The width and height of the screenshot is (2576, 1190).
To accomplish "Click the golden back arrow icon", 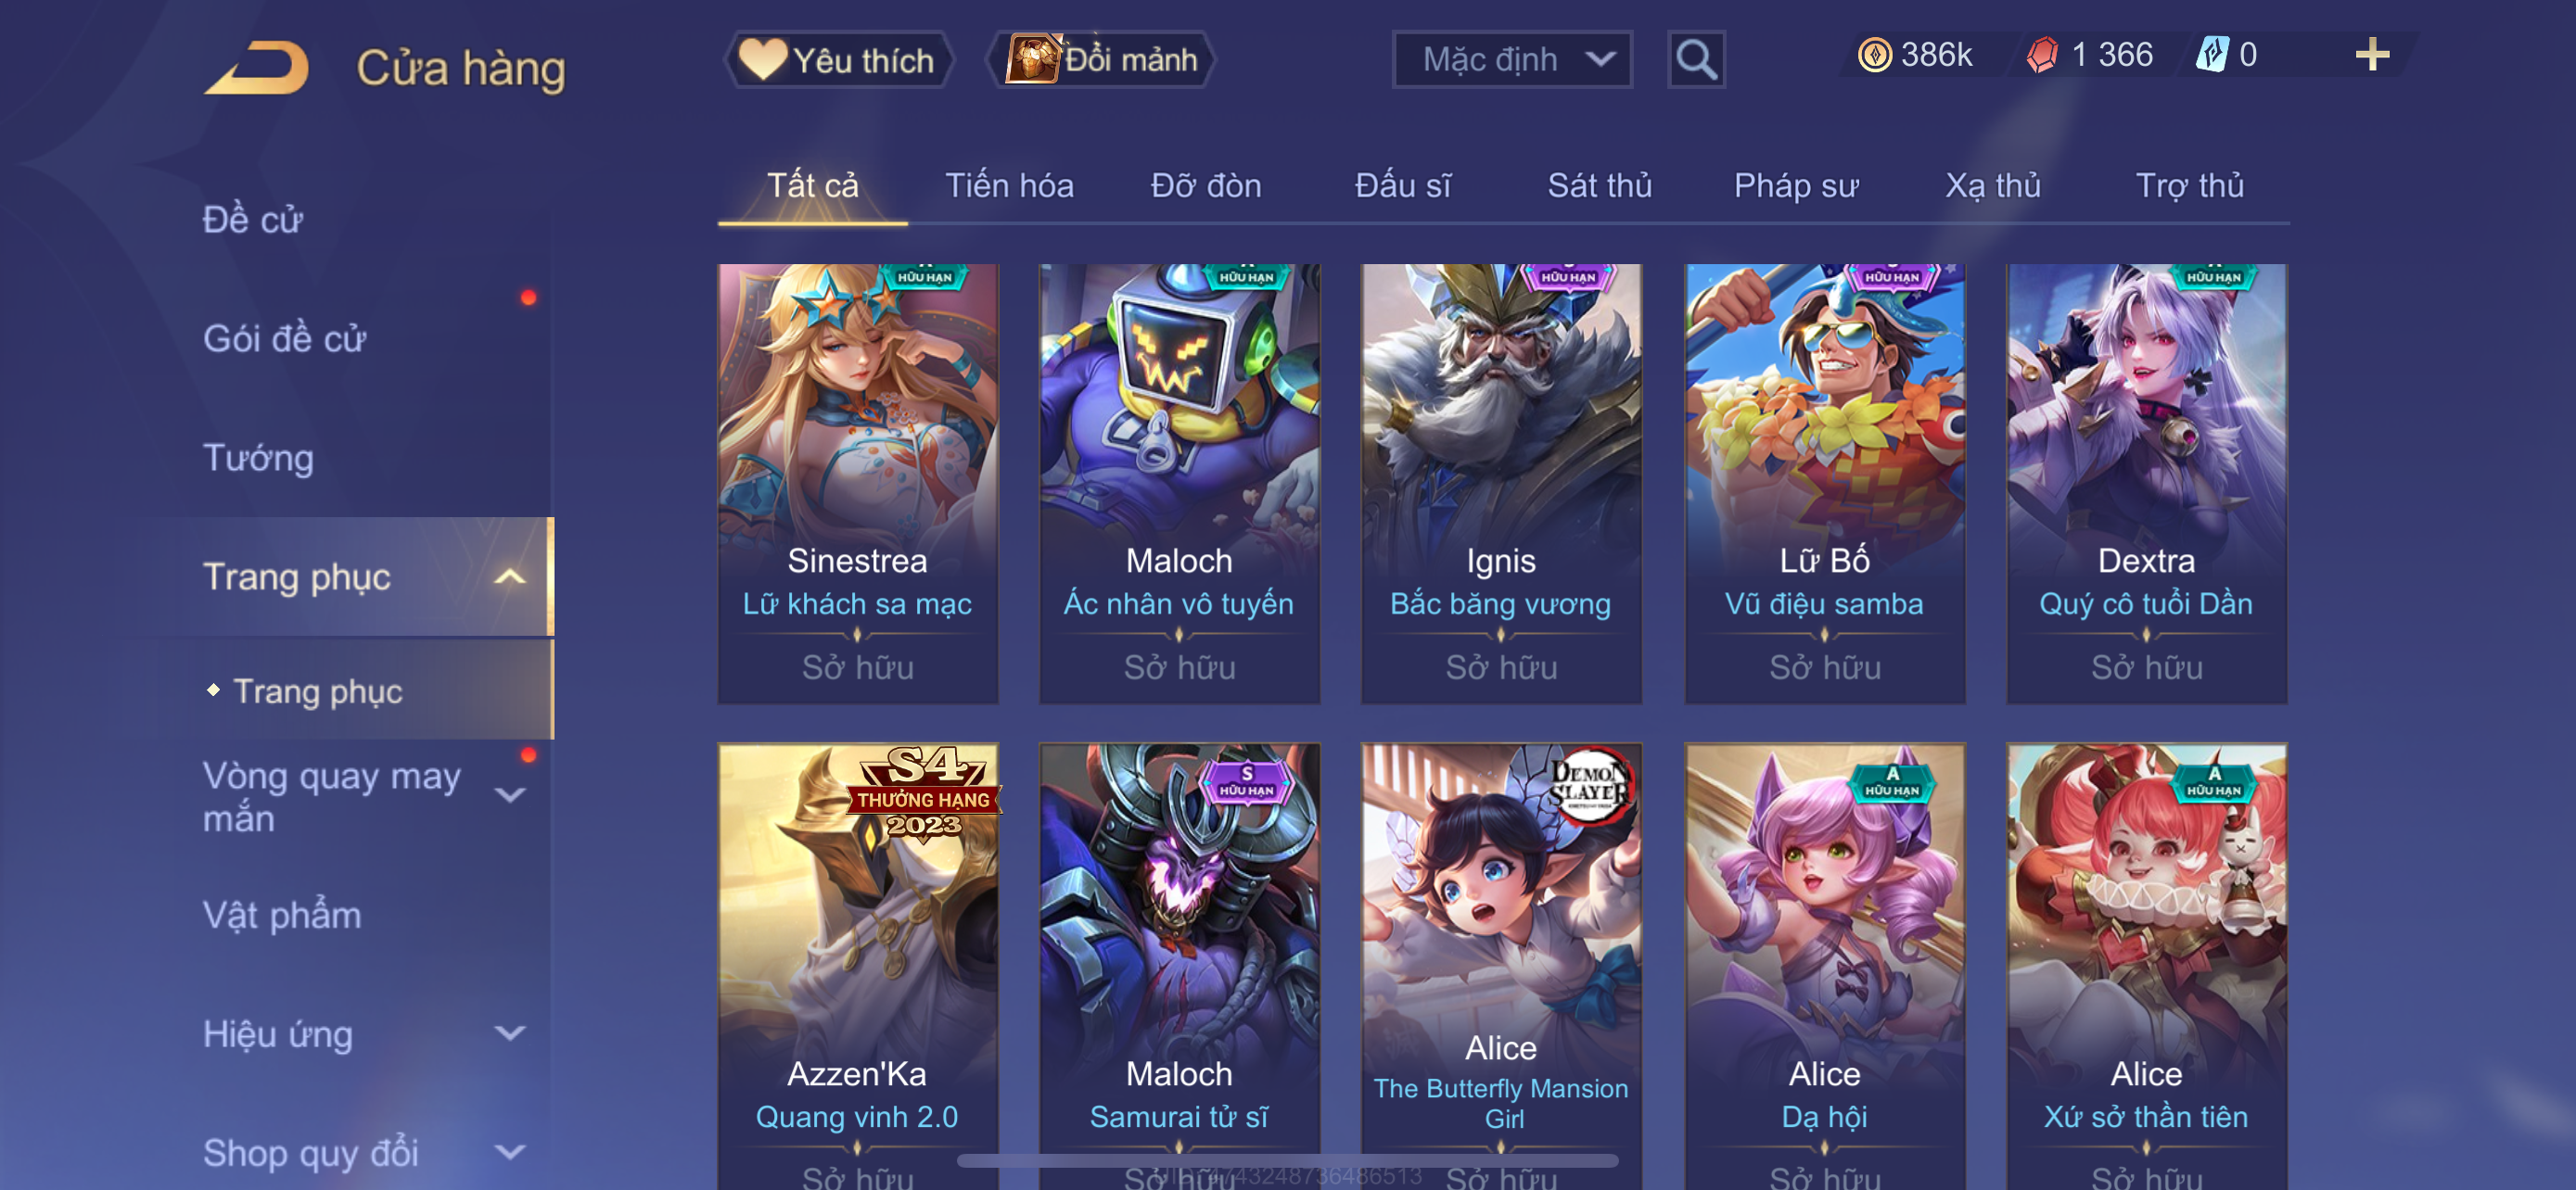I will point(257,68).
